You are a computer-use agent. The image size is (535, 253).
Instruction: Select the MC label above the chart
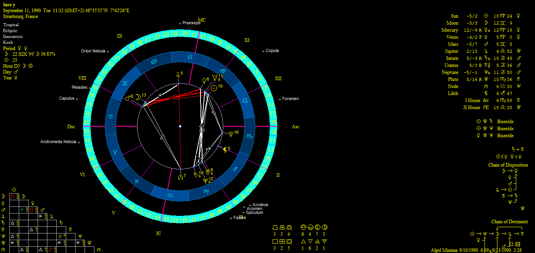point(202,20)
